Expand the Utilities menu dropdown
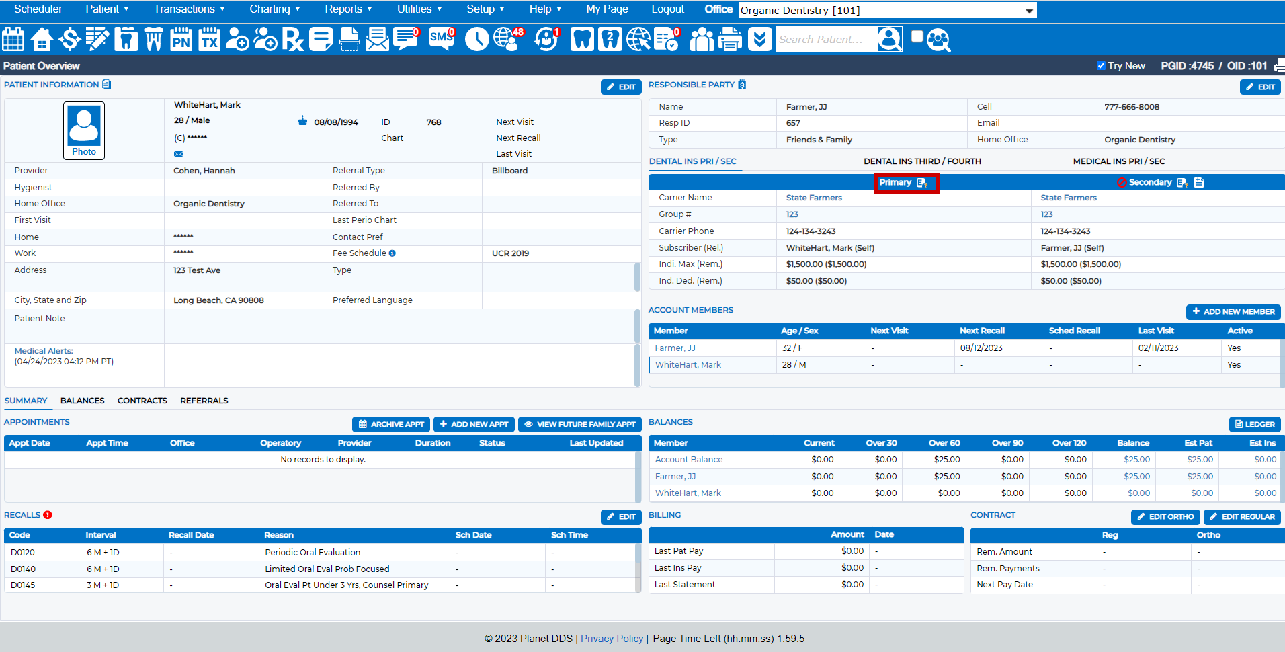 tap(419, 9)
